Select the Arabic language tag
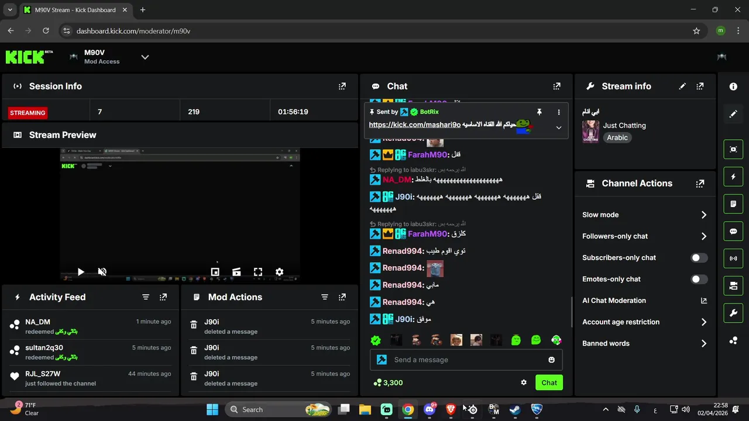Image resolution: width=749 pixels, height=421 pixels. click(617, 138)
